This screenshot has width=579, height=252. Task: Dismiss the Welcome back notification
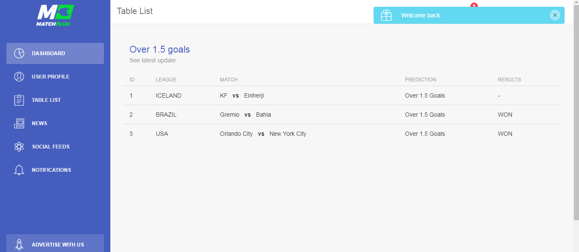click(555, 15)
